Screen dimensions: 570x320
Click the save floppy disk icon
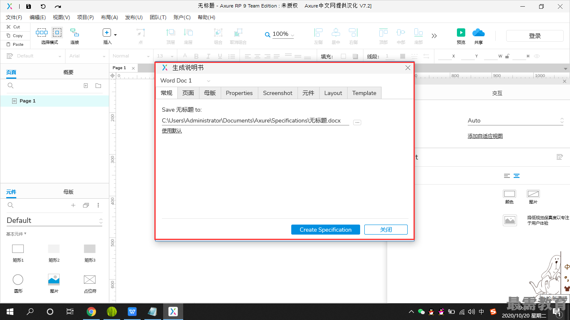[28, 6]
